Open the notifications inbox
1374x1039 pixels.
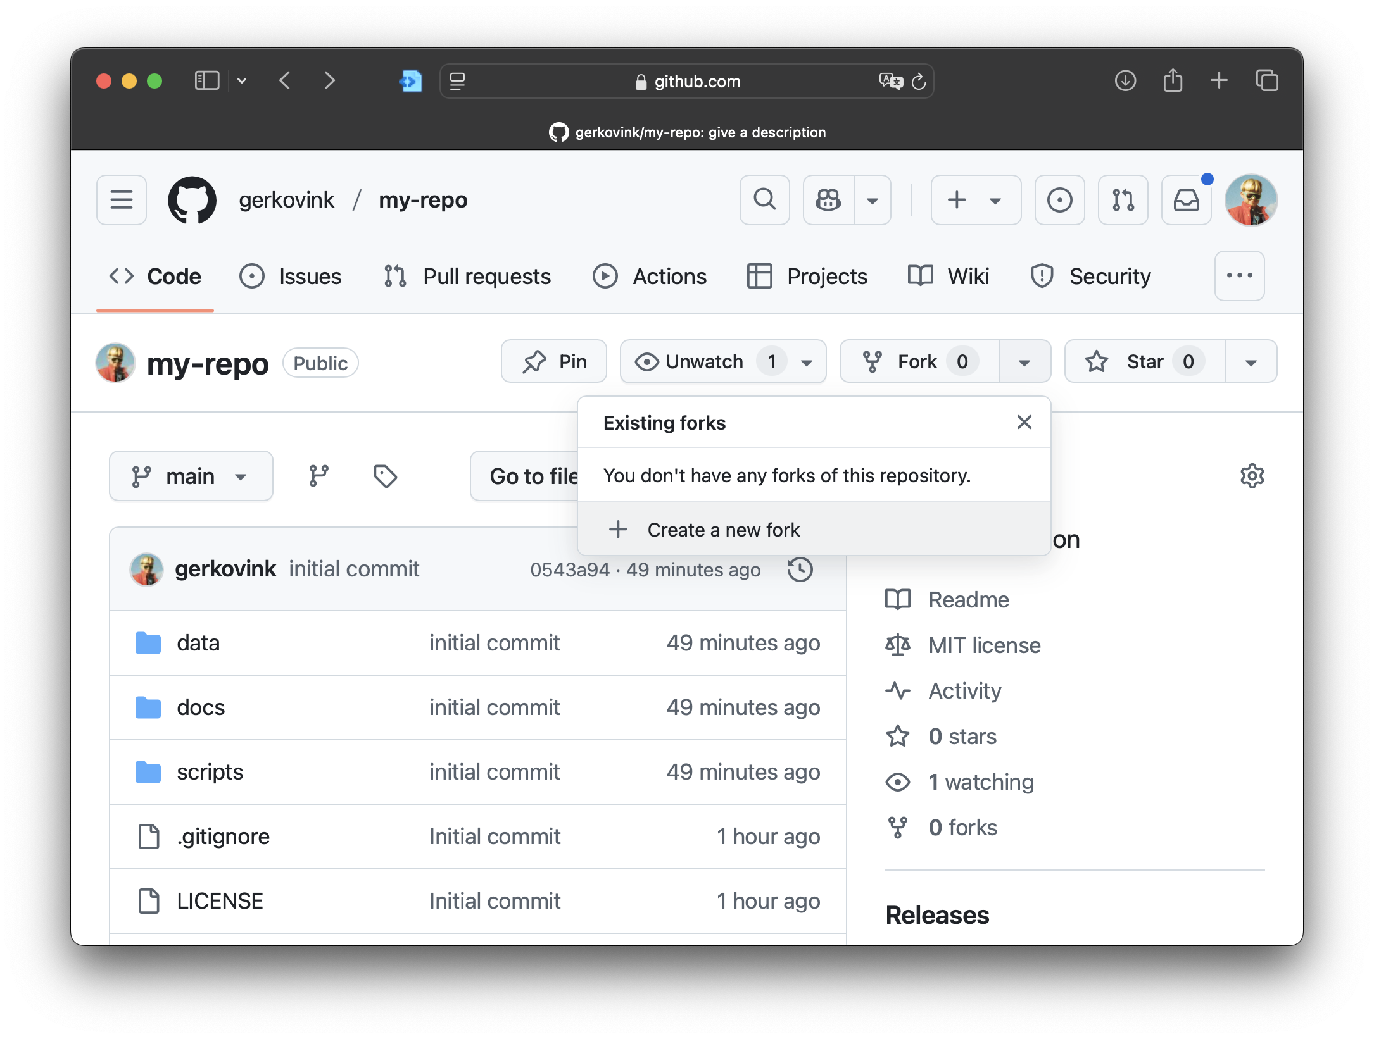click(1187, 200)
